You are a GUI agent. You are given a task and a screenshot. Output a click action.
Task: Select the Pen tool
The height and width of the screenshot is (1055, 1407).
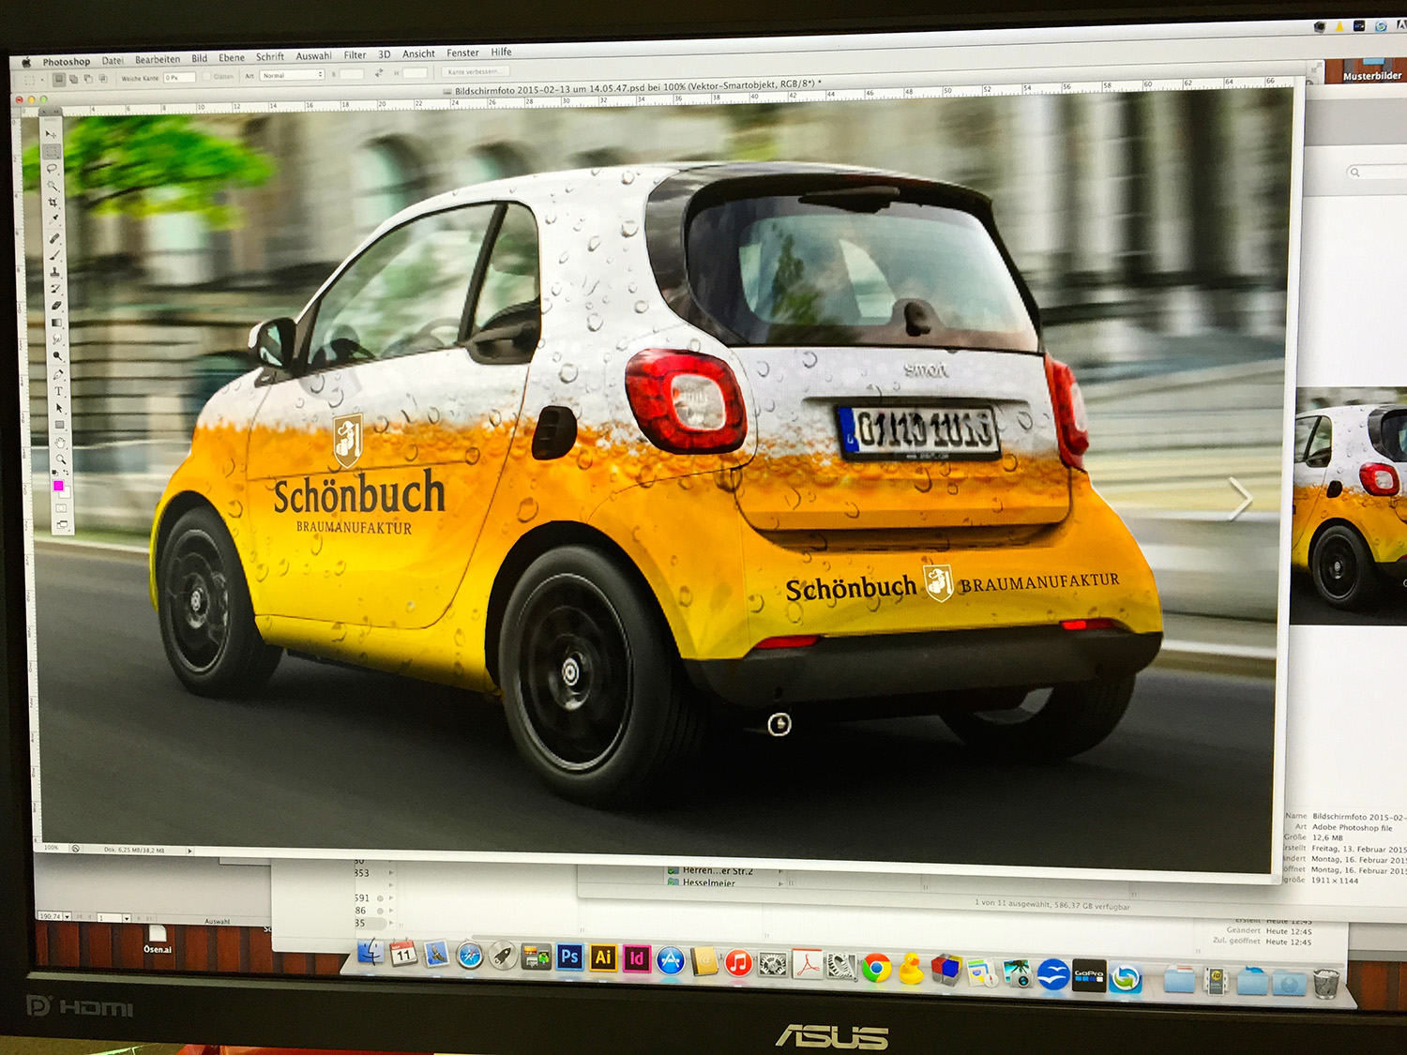58,375
